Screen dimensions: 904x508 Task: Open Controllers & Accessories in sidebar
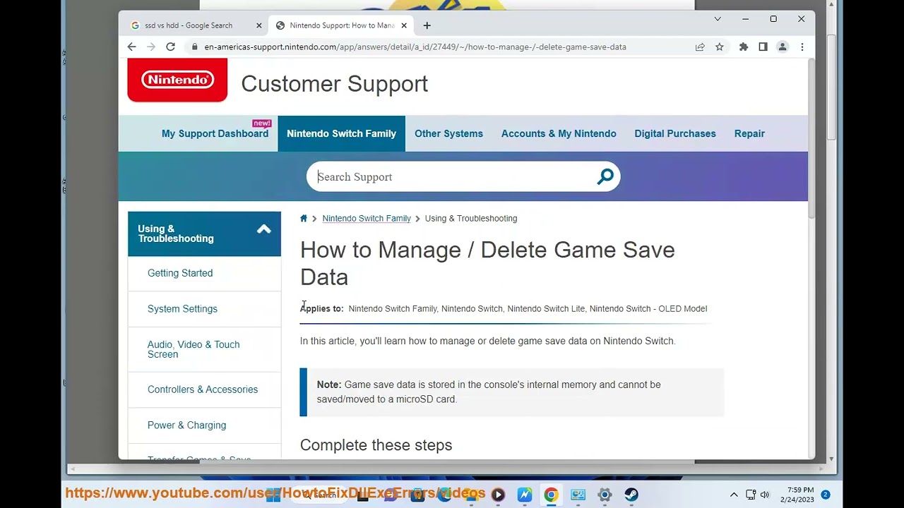[203, 389]
